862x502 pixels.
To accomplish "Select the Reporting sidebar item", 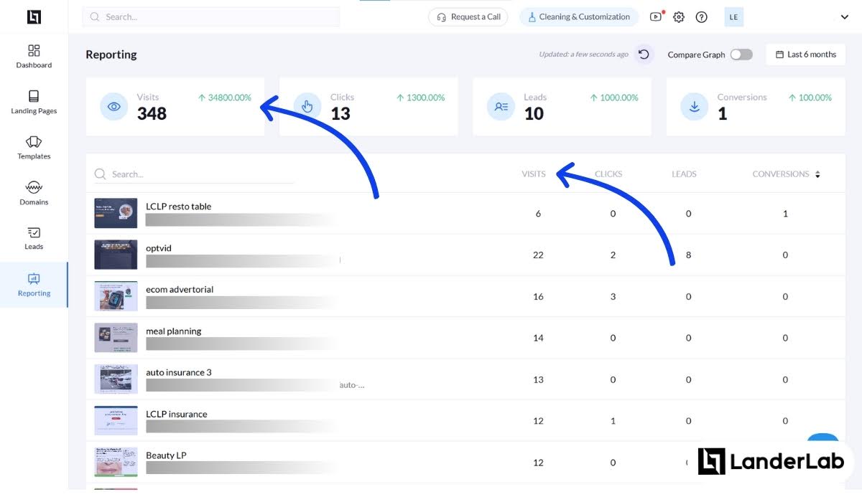I will [34, 285].
